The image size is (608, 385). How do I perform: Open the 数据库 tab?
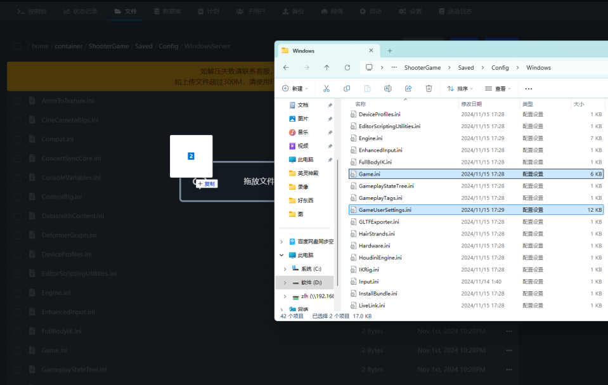(x=167, y=11)
